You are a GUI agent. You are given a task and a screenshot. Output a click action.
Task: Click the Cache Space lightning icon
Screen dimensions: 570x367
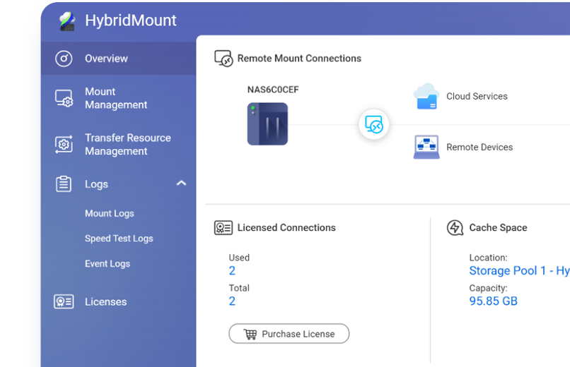[455, 228]
